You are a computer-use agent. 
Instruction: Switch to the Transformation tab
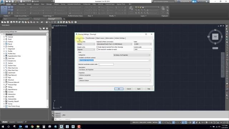coord(91,38)
